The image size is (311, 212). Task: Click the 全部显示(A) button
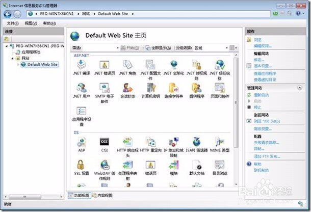[159, 48]
